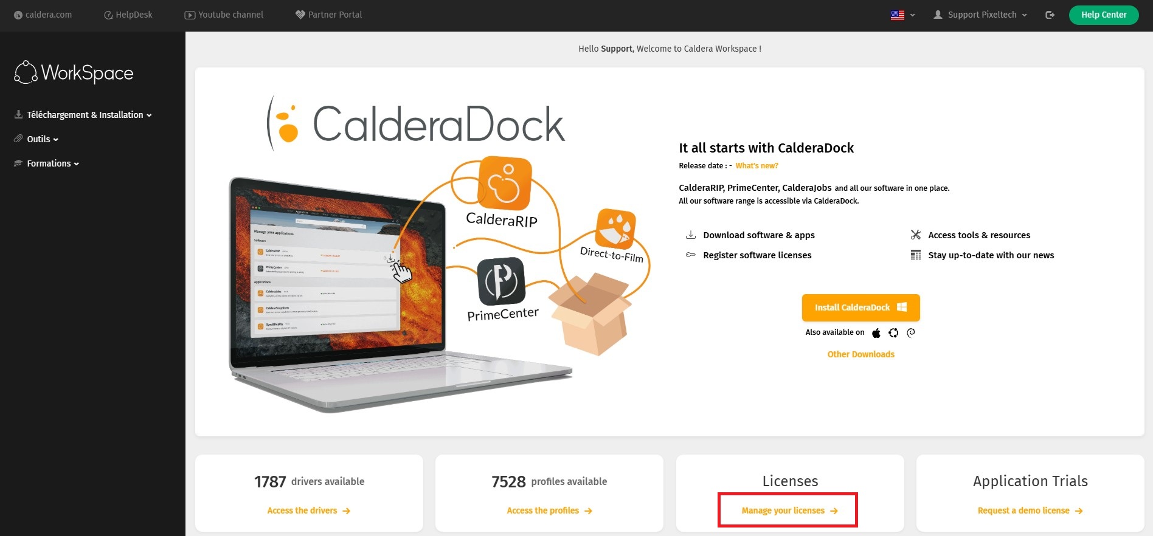
Task: Click the Debian swirl download icon
Action: pyautogui.click(x=910, y=332)
